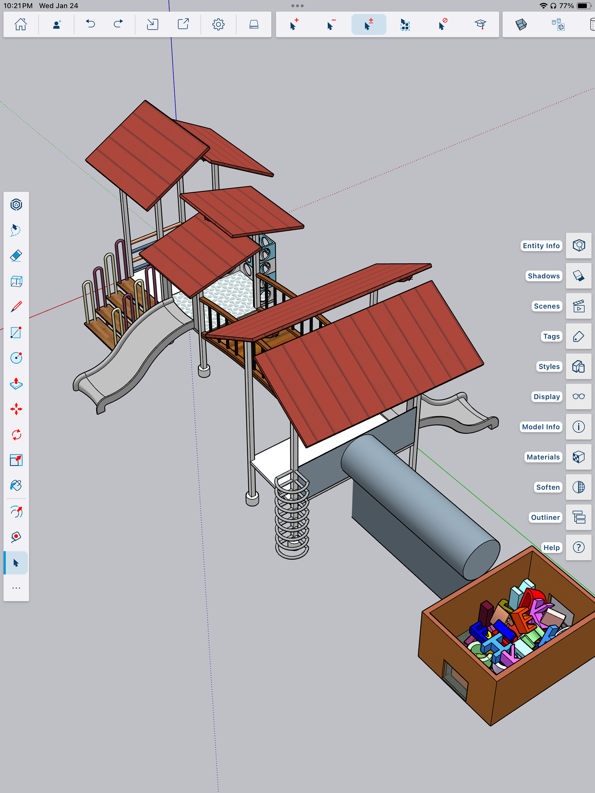Select the Lasso select tool
This screenshot has width=595, height=793.
click(x=16, y=230)
